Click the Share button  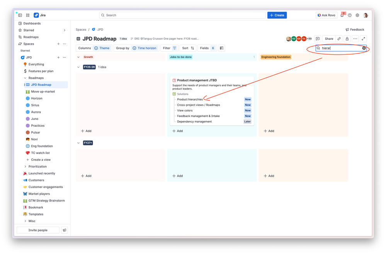pyautogui.click(x=329, y=39)
